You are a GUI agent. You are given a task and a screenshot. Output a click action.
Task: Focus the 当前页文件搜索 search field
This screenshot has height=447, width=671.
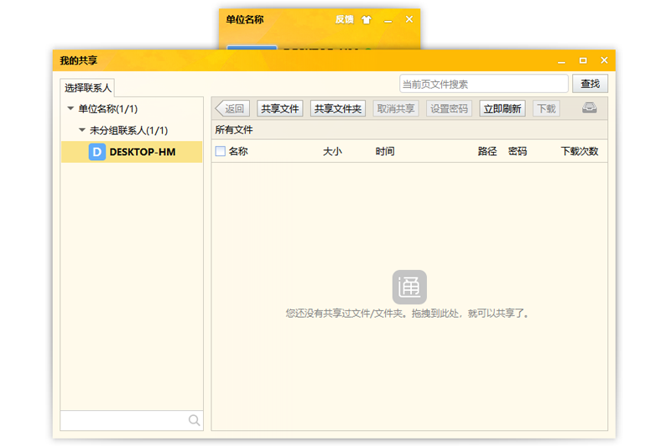click(483, 84)
